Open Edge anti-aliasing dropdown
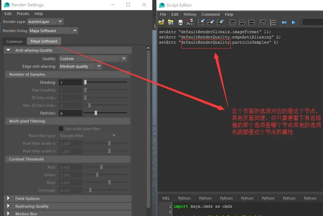This screenshot has width=323, height=216. [x=81, y=66]
